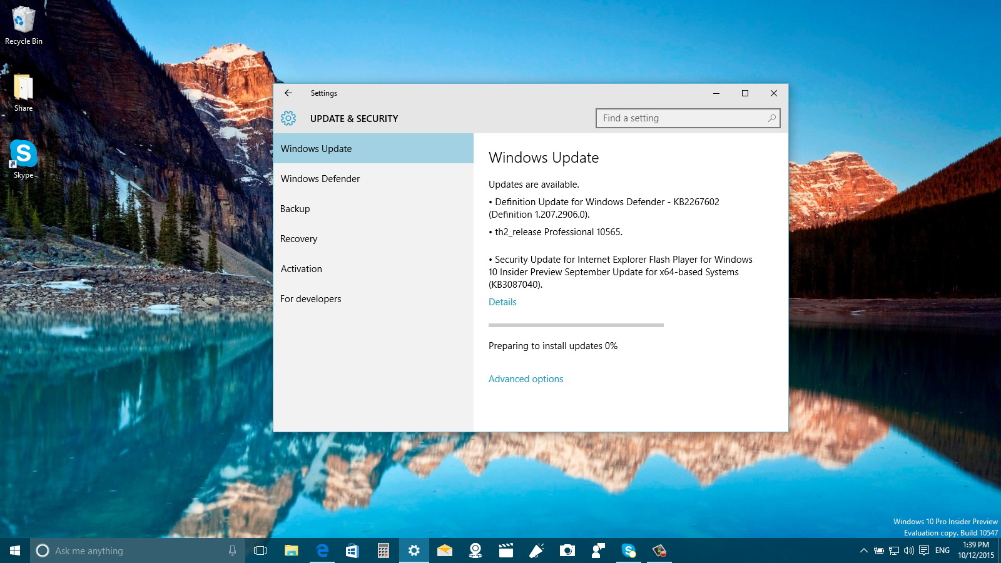This screenshot has width=1001, height=563.
Task: Open the Recycle Bin on the desktop
Action: 23,22
